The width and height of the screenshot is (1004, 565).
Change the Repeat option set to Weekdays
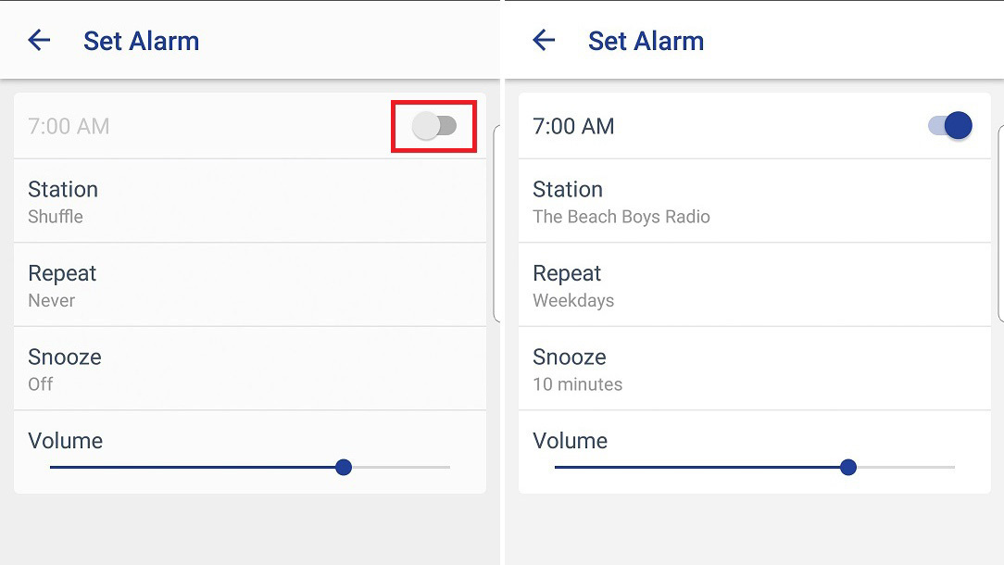click(754, 285)
